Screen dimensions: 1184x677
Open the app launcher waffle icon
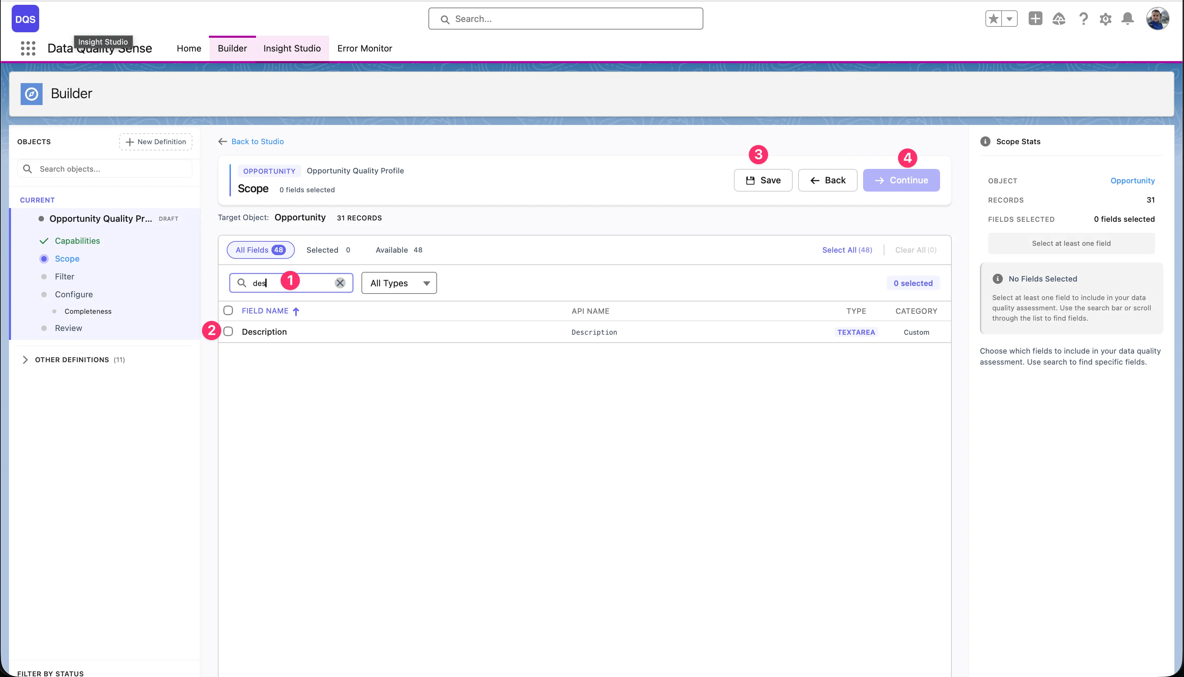coord(28,48)
